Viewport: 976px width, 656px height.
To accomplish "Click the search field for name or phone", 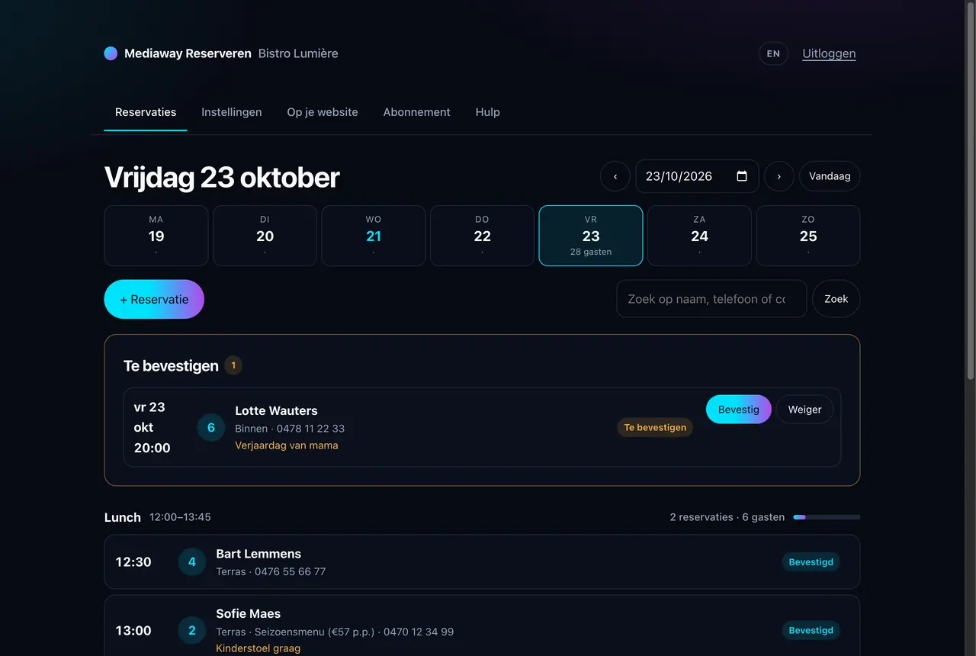I will [x=711, y=299].
